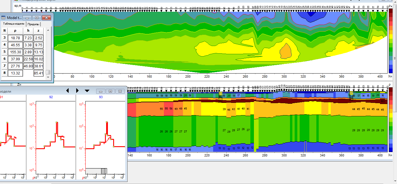The image size is (397, 184).
Task: Select thickness cell 3.38
Action: [28, 45]
